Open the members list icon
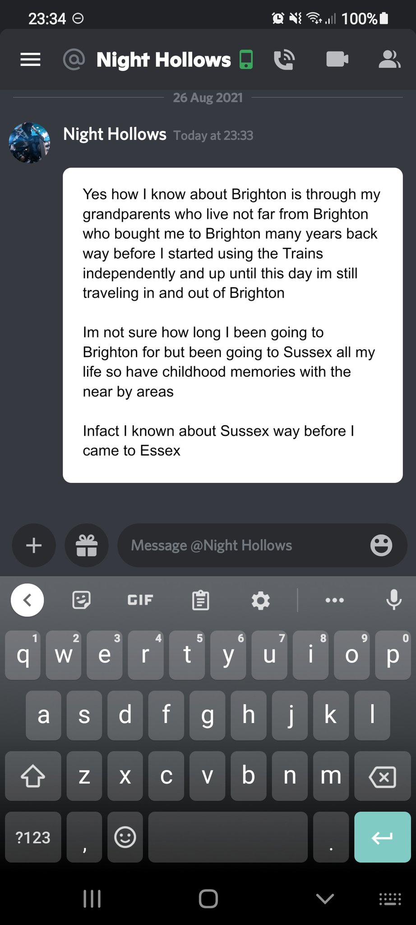This screenshot has height=925, width=416. point(389,59)
